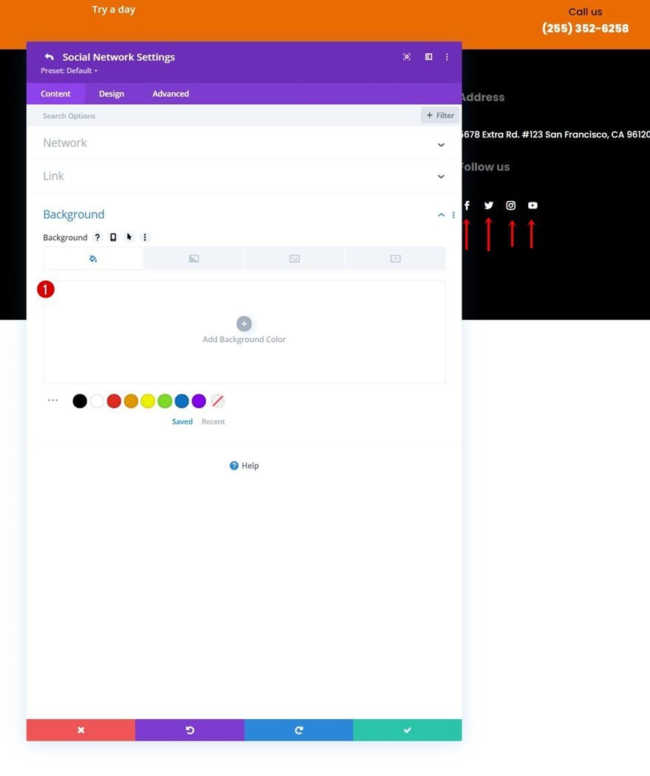The height and width of the screenshot is (776, 650).
Task: Click the Add Background Color plus button
Action: [x=244, y=323]
